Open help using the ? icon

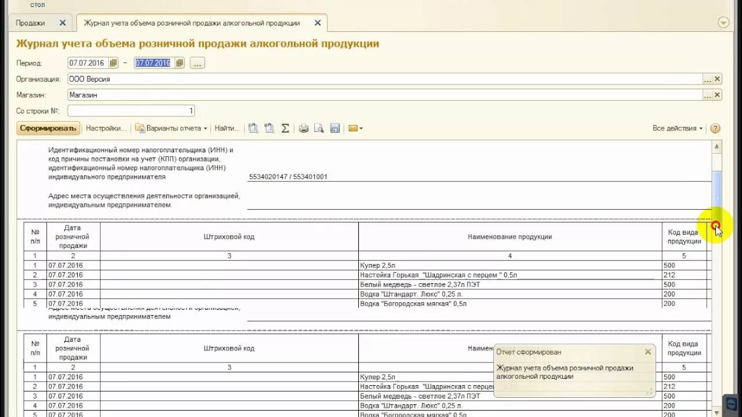click(715, 128)
